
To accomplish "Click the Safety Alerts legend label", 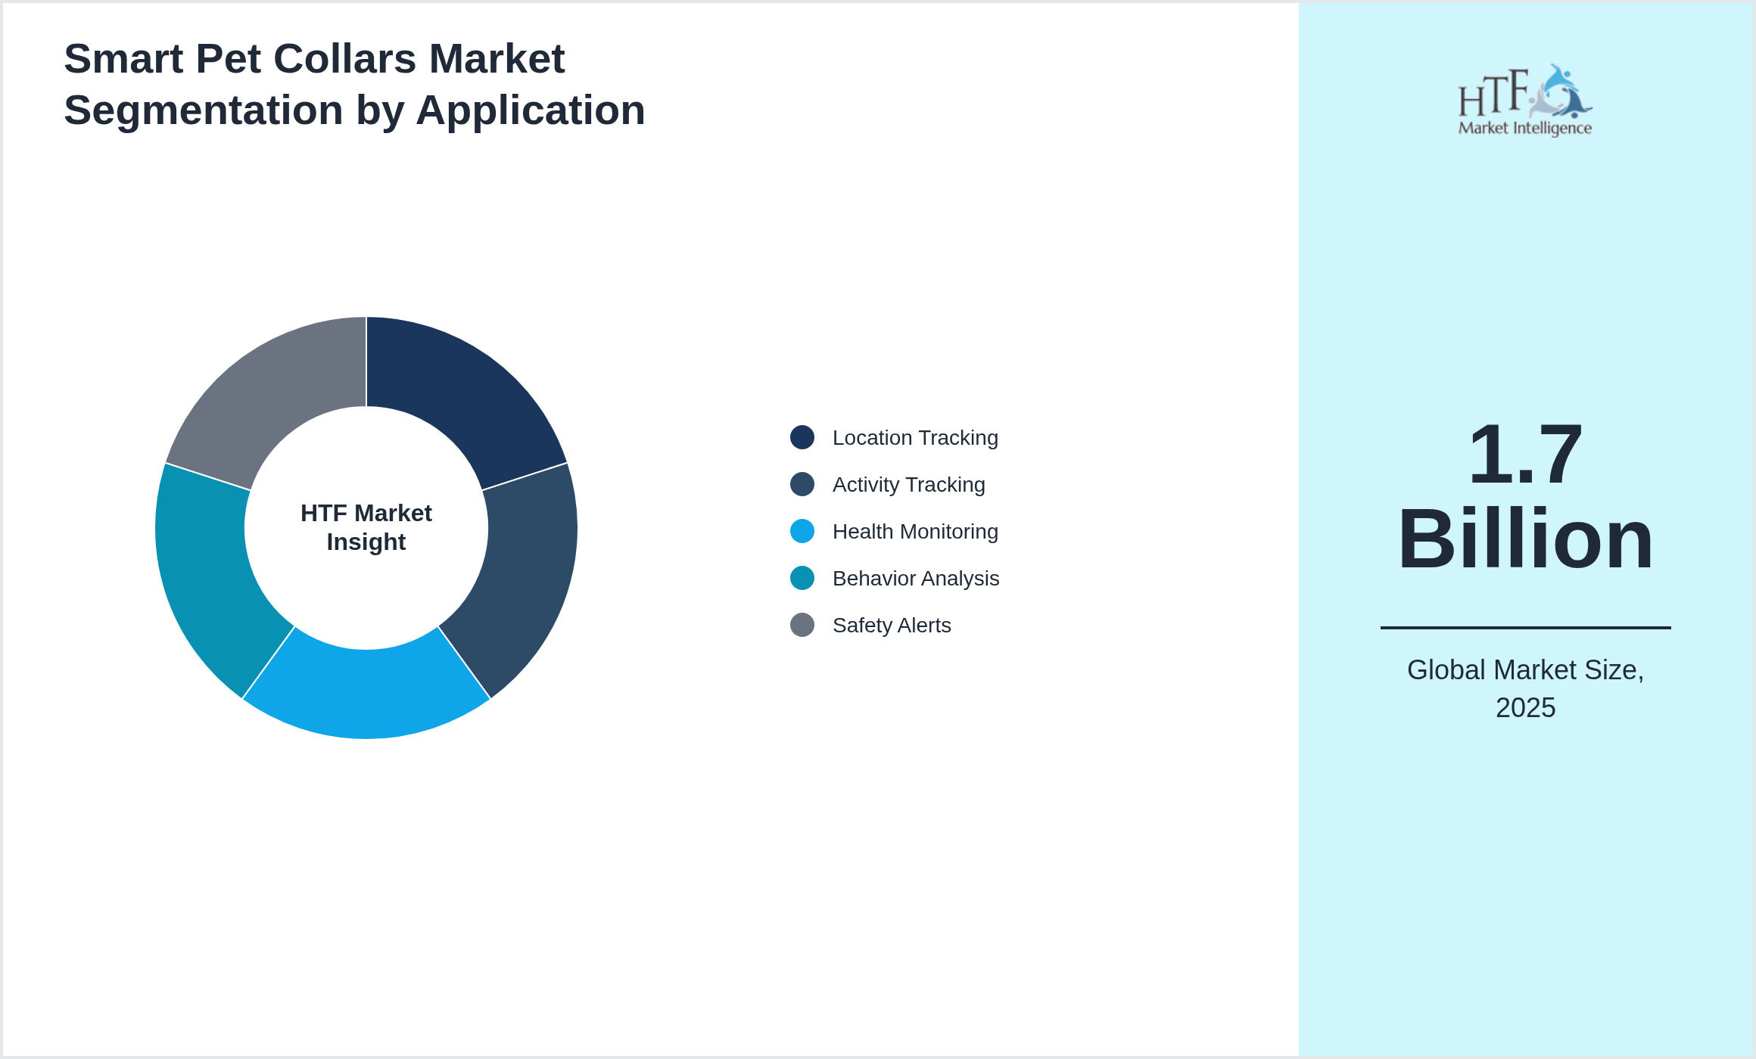I will pyautogui.click(x=892, y=626).
